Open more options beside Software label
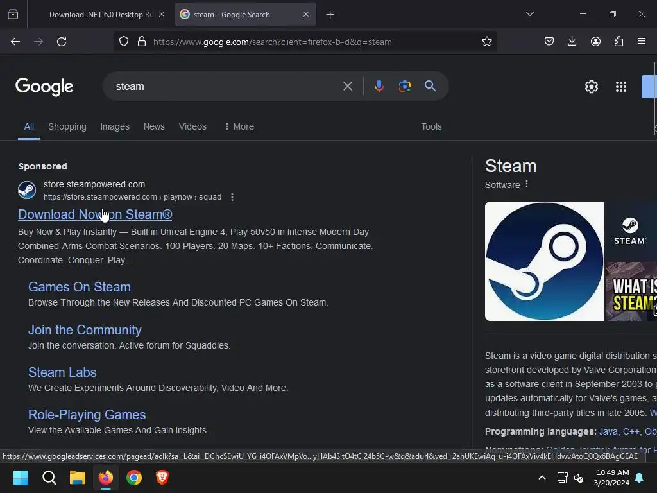657x493 pixels. pos(527,184)
